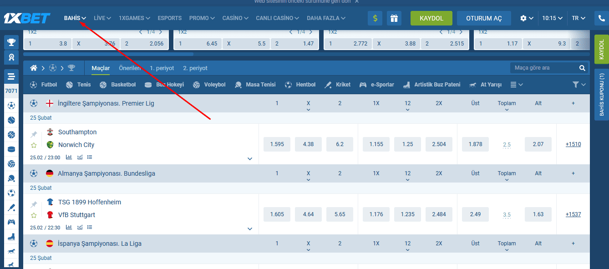Select the ice skate icon in left sidebar
Image resolution: width=609 pixels, height=269 pixels.
coord(11,237)
